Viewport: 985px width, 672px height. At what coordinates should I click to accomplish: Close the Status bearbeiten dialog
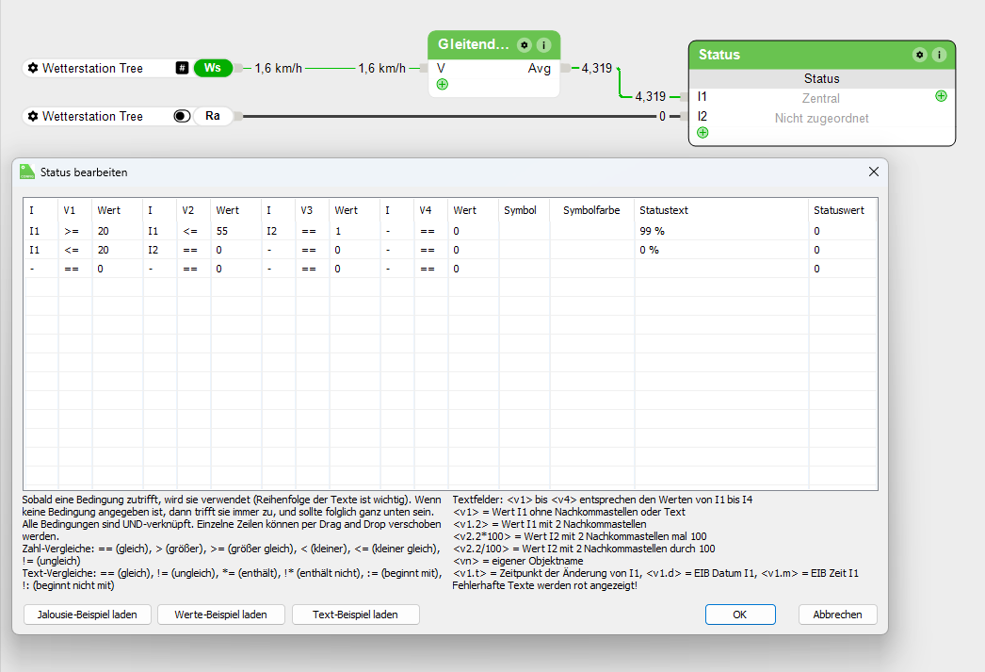(x=873, y=172)
